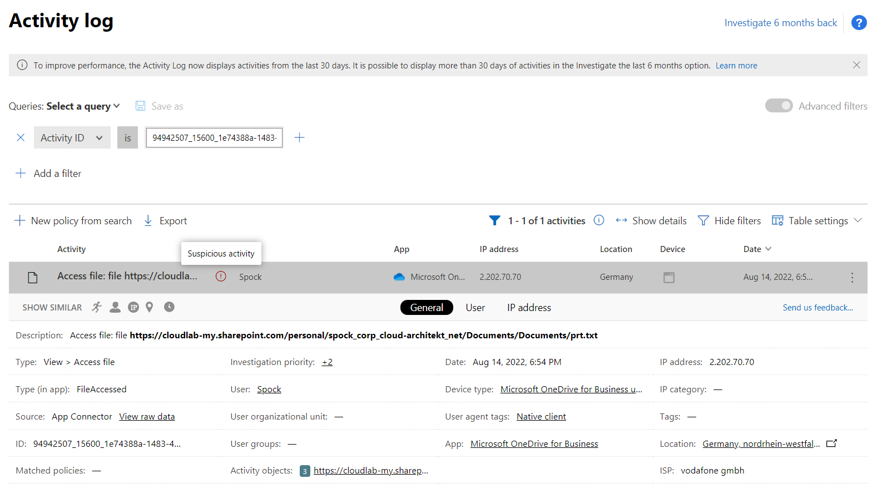Sort by the Date column header
The height and width of the screenshot is (498, 882).
tap(757, 249)
